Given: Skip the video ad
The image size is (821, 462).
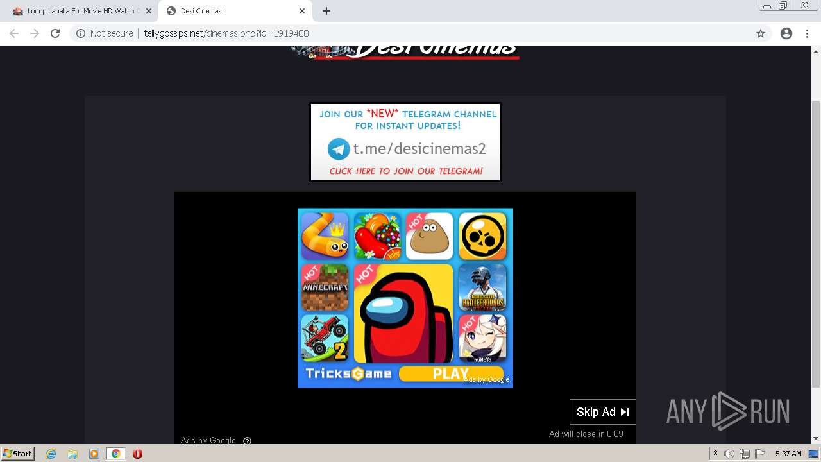Looking at the screenshot, I should [x=603, y=412].
